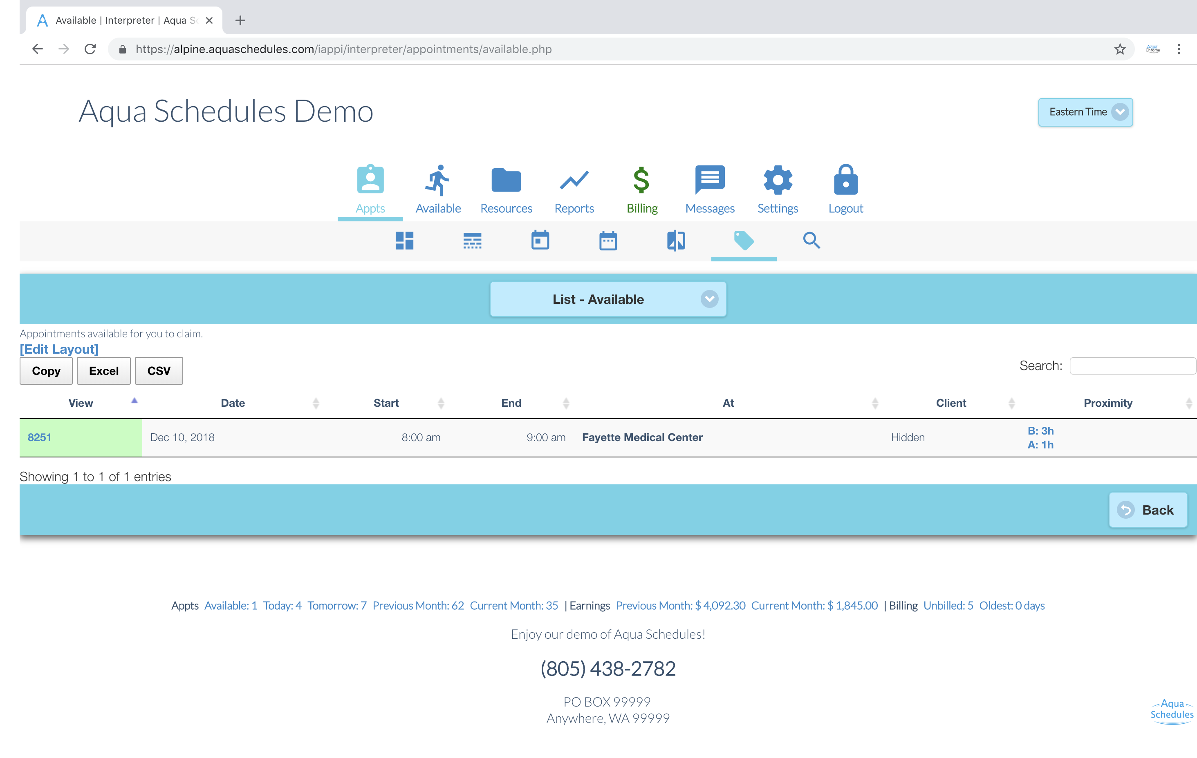The image size is (1197, 758).
Task: Open the Appts section icon
Action: click(370, 179)
